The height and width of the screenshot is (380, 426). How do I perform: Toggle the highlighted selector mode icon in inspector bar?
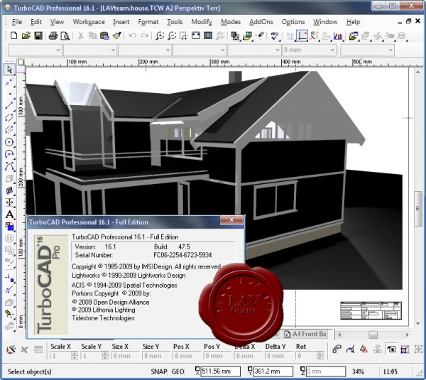[391, 349]
